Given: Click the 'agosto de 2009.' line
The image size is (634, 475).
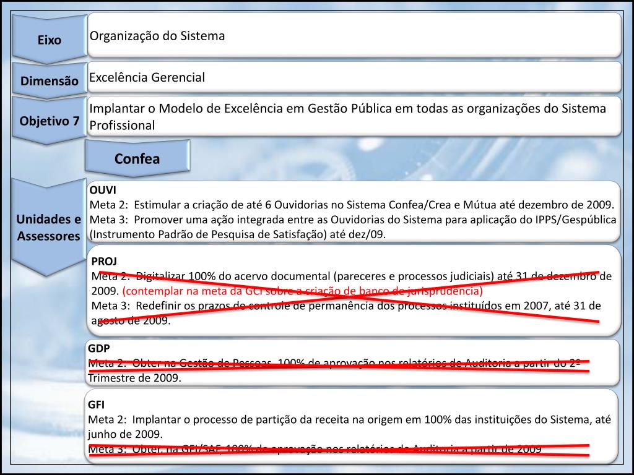Looking at the screenshot, I should coord(131,320).
